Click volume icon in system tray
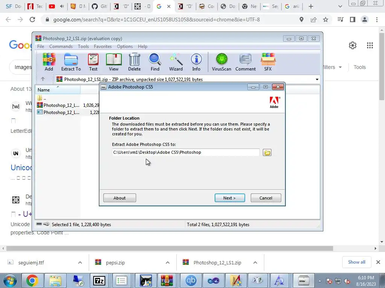Screen dimensions: 385x288 tap(347, 281)
